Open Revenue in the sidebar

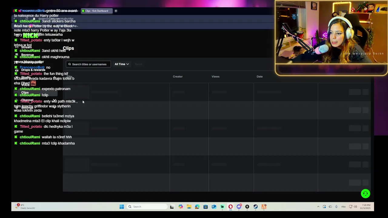(x=27, y=55)
